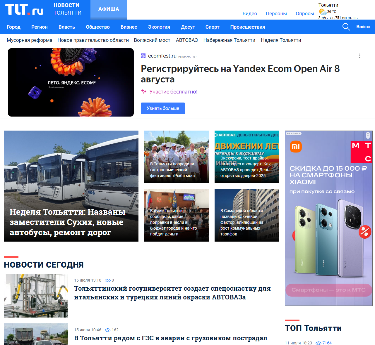Image resolution: width=375 pixels, height=345 pixels.
Task: Open the MTS ad options dots icon
Action: coord(368,135)
